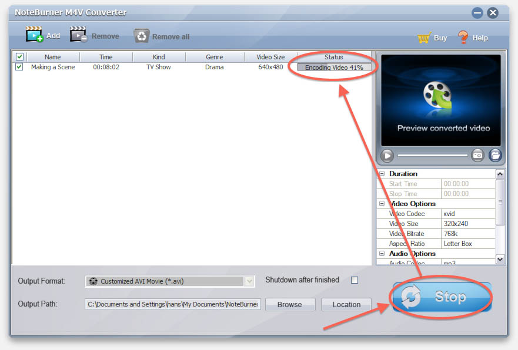Click the Status column header
Screen dimensions: 518x350
(x=334, y=57)
